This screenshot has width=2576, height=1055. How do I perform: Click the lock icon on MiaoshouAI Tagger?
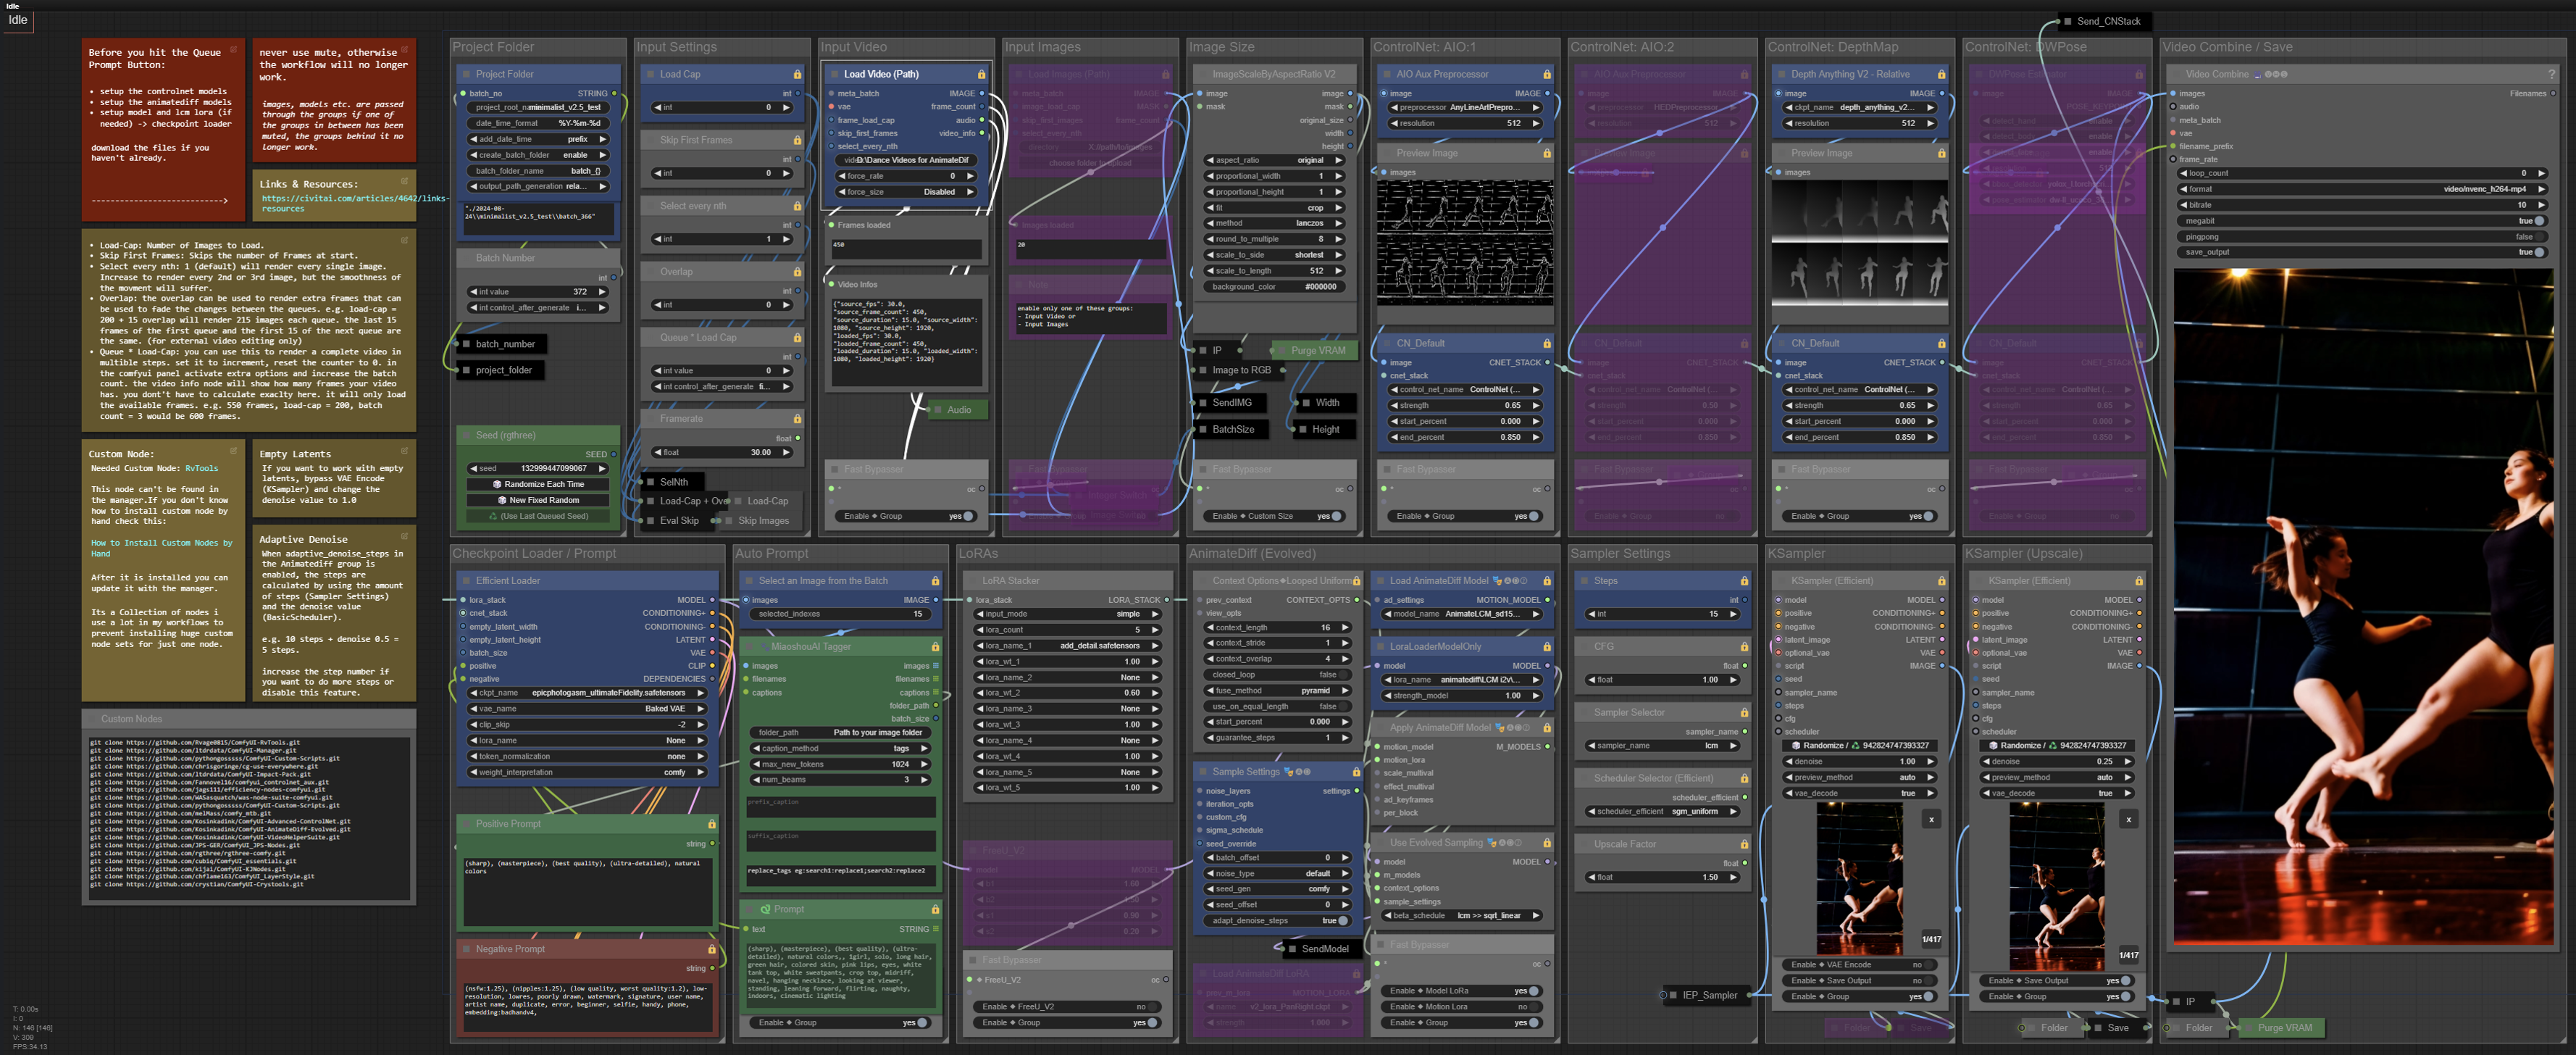pyautogui.click(x=935, y=647)
